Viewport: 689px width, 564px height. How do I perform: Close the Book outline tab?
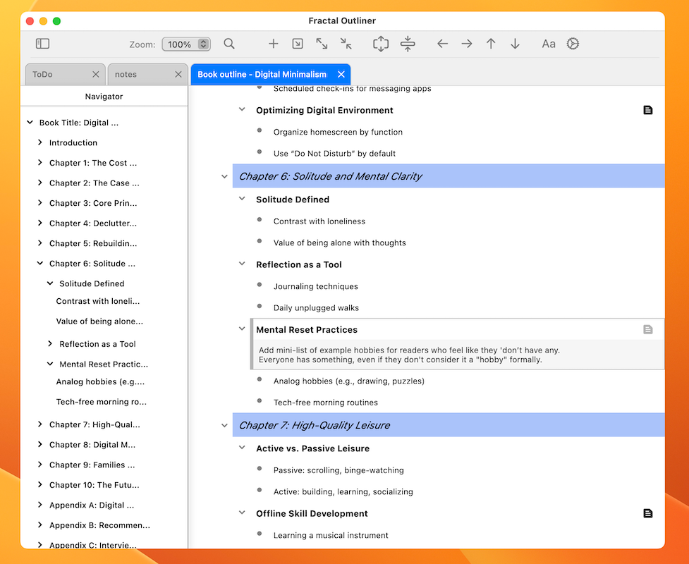[341, 74]
